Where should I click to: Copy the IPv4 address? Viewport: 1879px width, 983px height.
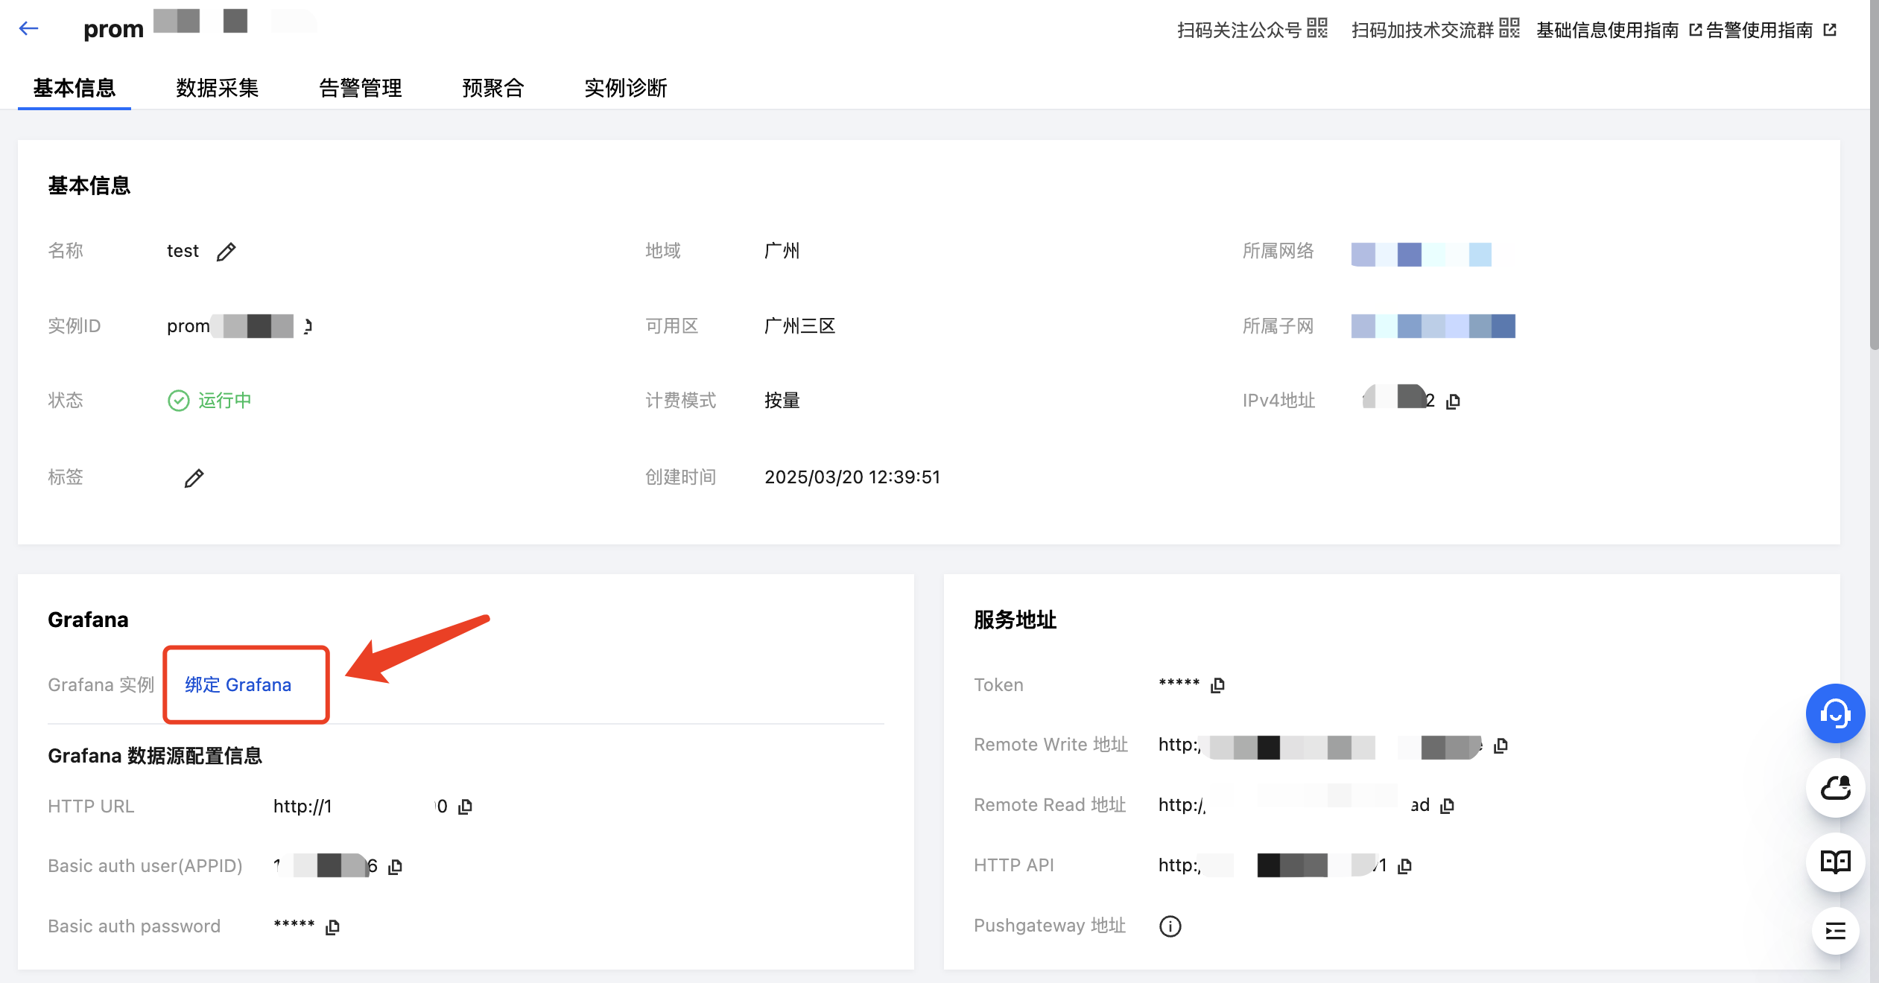[x=1453, y=401]
